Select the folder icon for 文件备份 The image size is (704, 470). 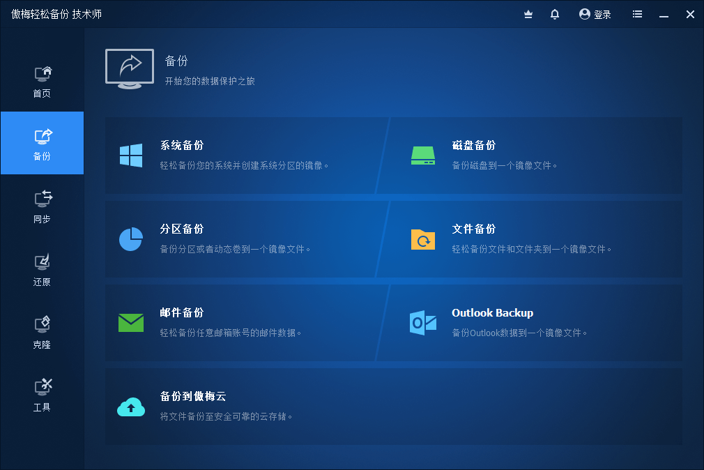423,238
